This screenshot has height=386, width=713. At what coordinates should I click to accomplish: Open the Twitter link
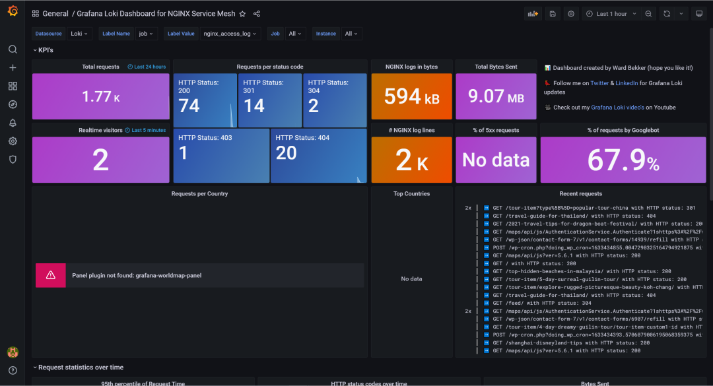pos(599,83)
